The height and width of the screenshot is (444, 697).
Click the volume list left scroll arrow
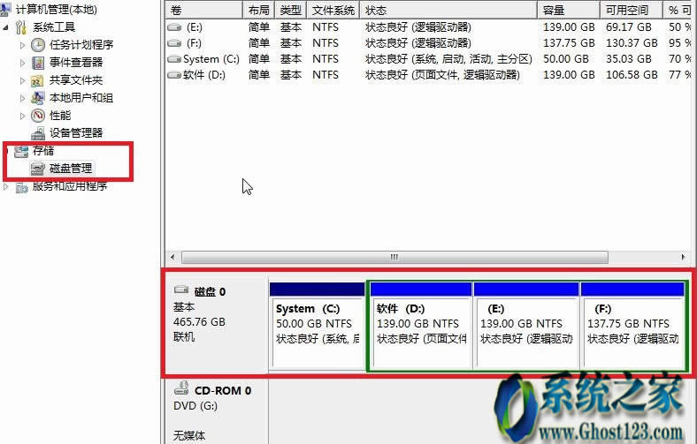[x=172, y=257]
